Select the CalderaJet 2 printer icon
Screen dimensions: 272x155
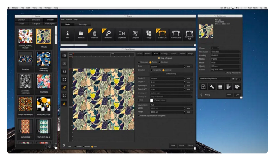pos(176,34)
